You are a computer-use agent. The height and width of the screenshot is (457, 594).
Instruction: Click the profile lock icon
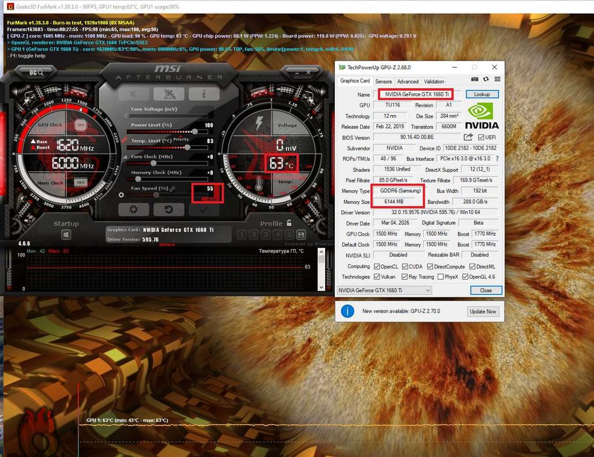pos(289,223)
